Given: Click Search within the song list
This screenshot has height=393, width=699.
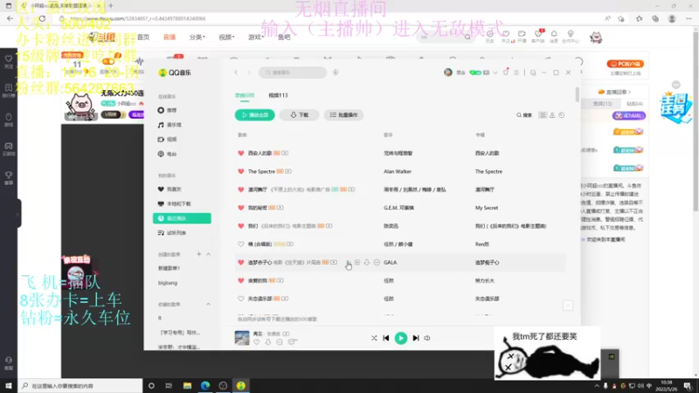Looking at the screenshot, I should (524, 115).
